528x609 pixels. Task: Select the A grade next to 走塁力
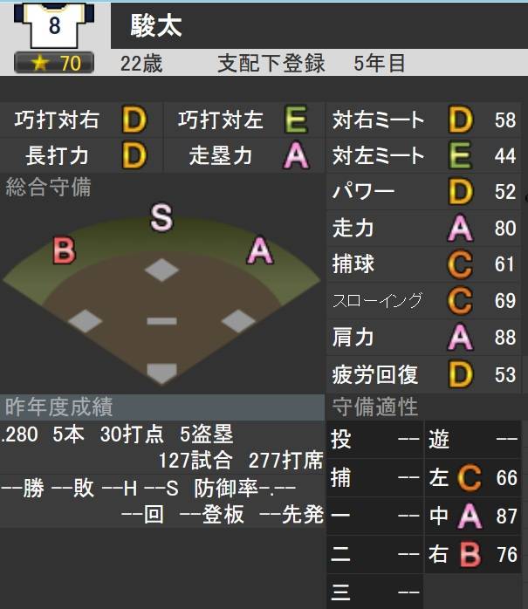pyautogui.click(x=296, y=156)
